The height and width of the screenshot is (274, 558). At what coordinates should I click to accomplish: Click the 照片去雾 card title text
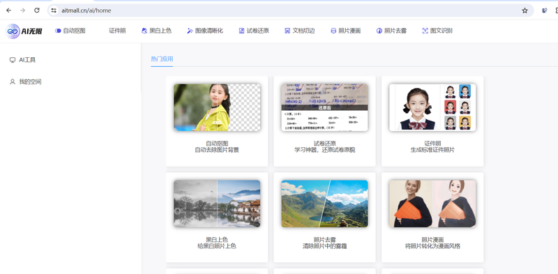pos(324,239)
